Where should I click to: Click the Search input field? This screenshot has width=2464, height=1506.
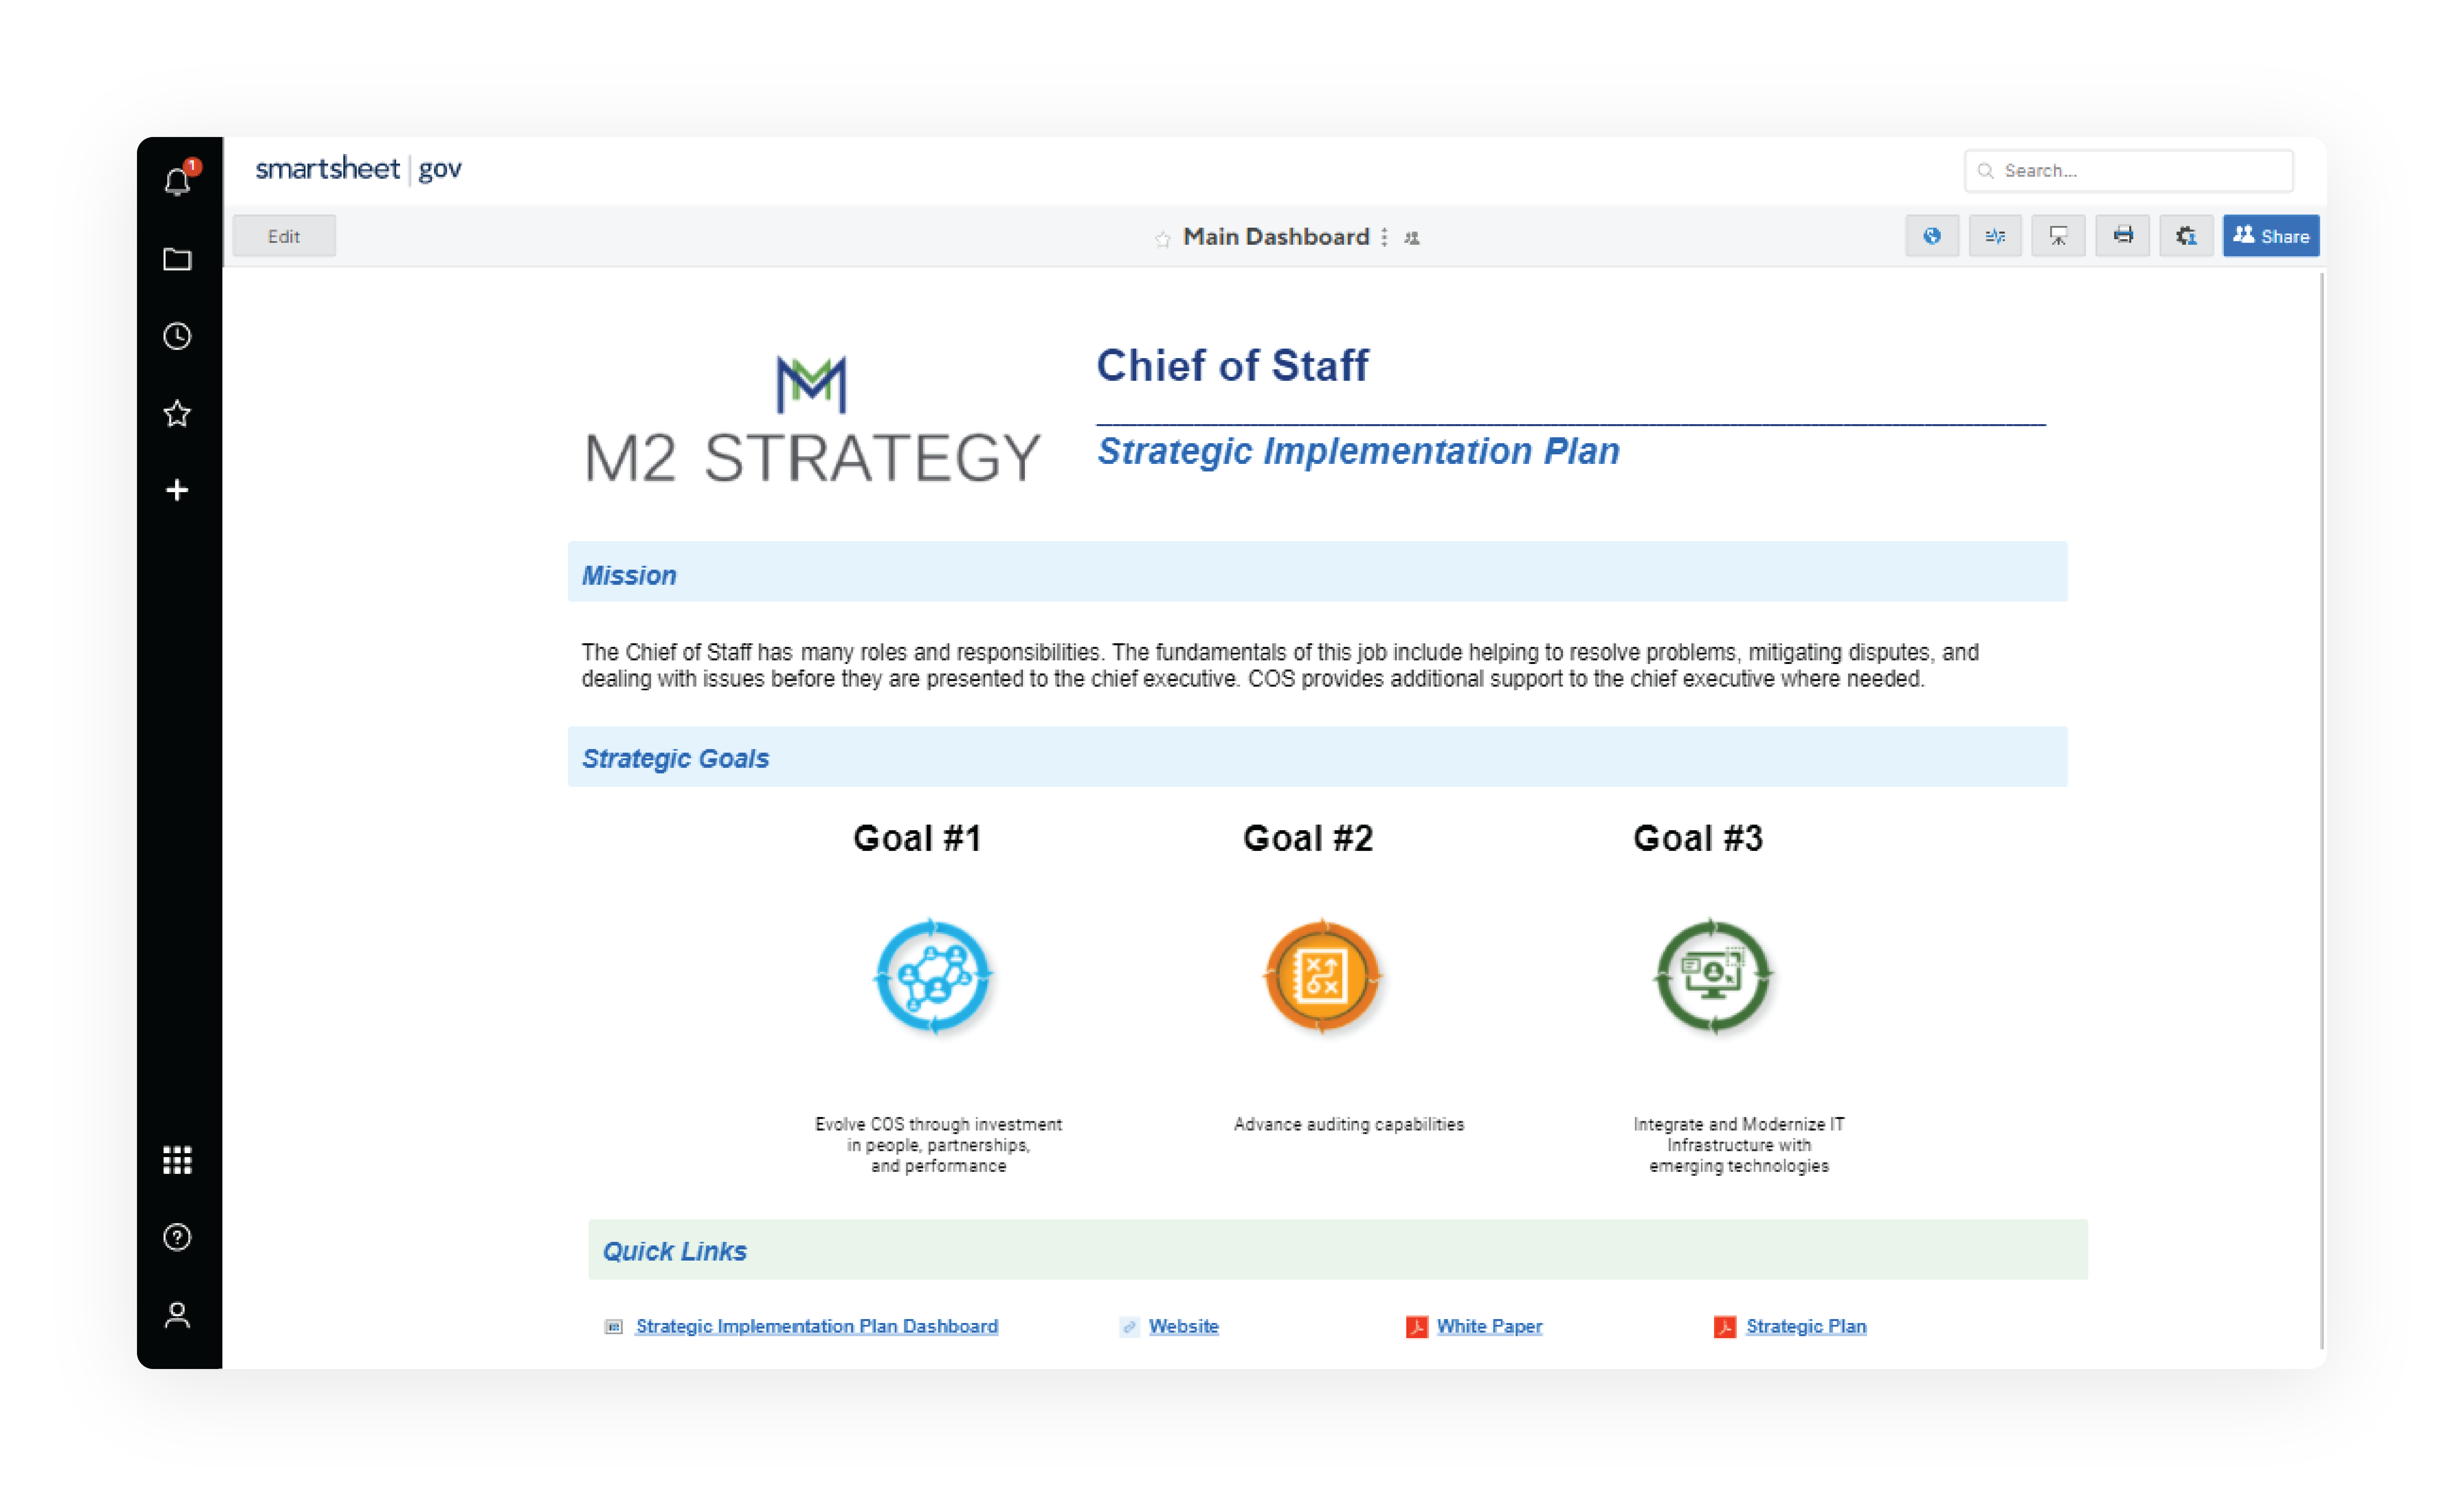point(2140,171)
